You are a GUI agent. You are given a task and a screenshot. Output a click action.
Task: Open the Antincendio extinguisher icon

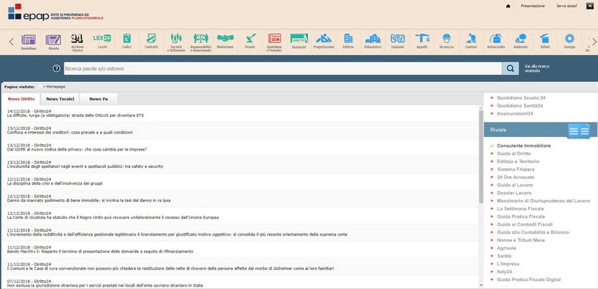[495, 41]
